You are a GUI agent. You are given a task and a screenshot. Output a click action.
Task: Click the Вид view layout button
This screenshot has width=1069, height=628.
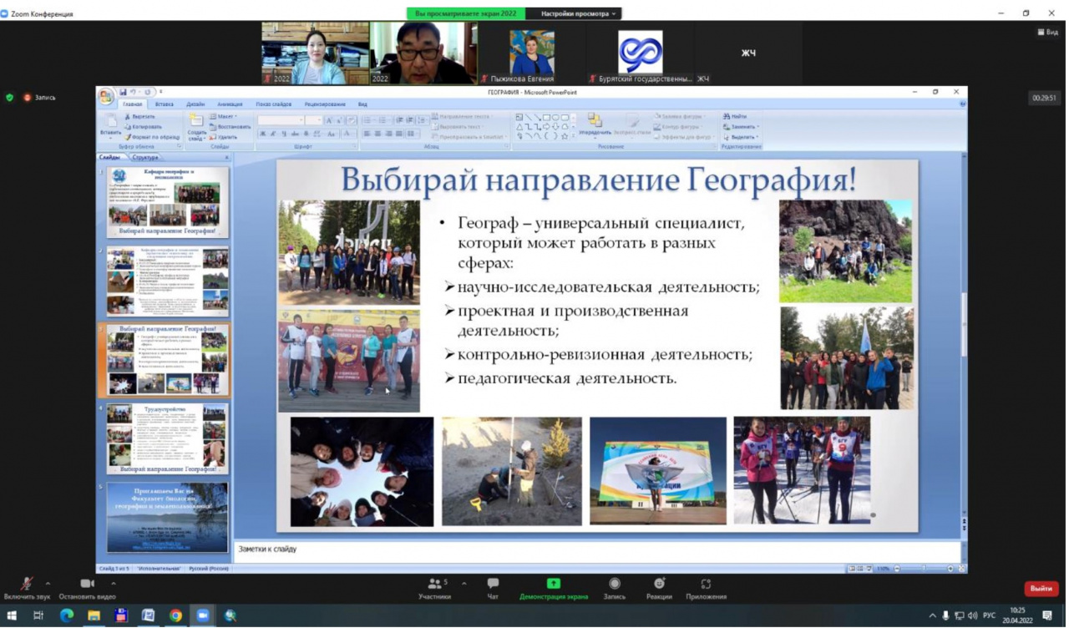click(1047, 32)
